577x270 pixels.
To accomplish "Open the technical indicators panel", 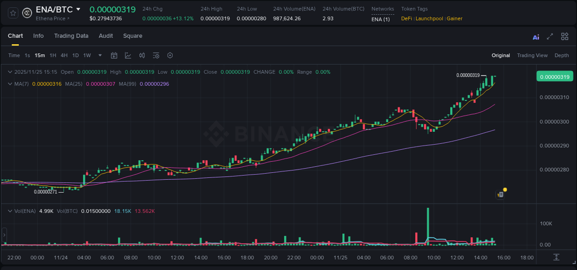I will point(142,55).
